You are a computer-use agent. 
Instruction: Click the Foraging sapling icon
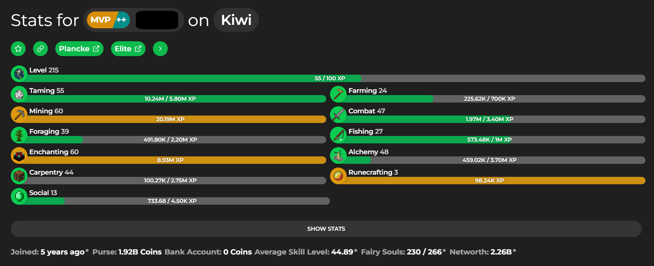point(19,135)
